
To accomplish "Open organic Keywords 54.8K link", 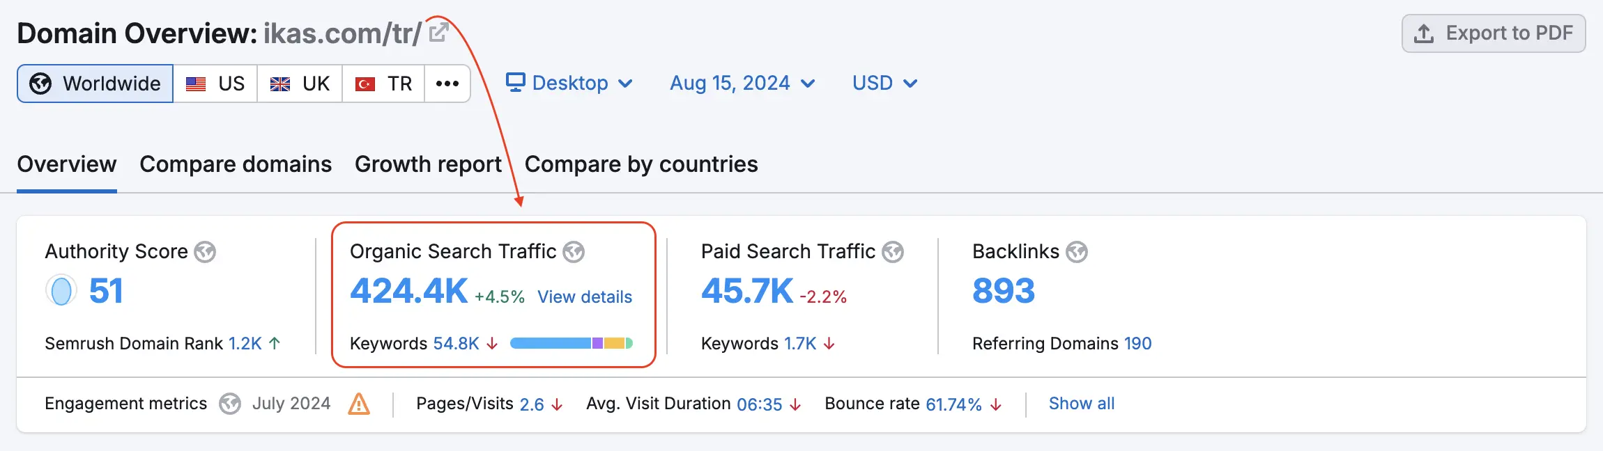I will click(x=457, y=343).
